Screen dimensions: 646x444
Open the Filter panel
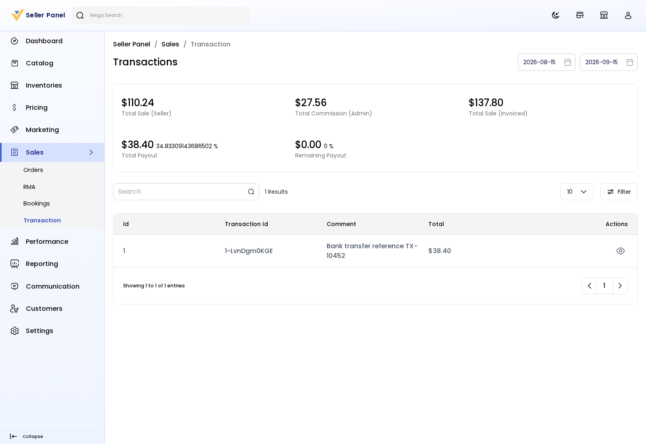[x=619, y=192]
